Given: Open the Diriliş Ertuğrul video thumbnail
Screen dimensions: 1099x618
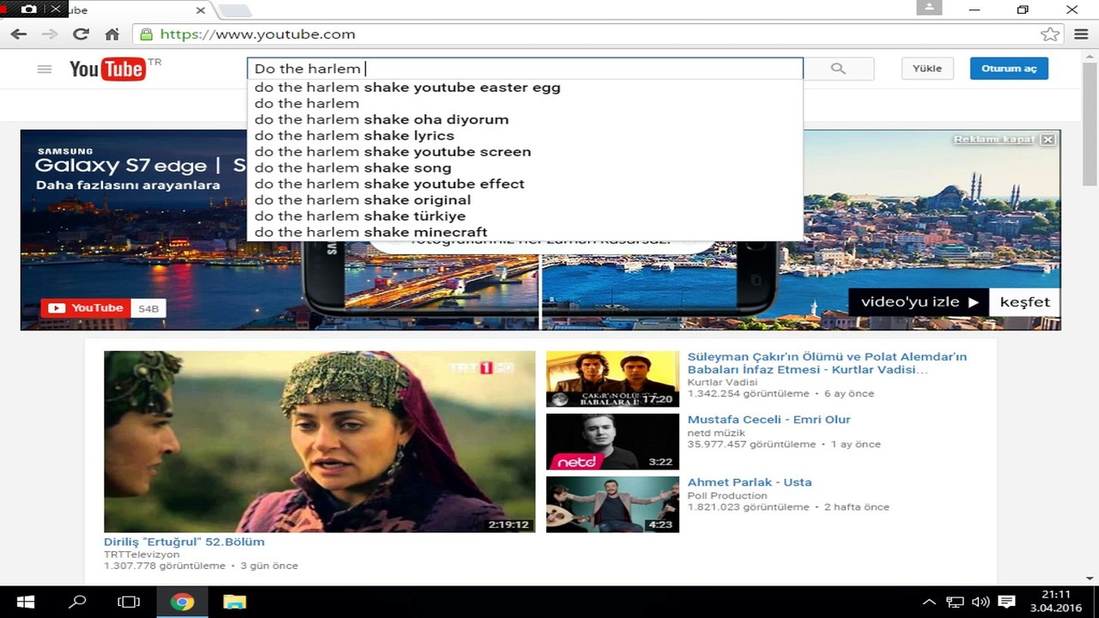Looking at the screenshot, I should coord(319,442).
